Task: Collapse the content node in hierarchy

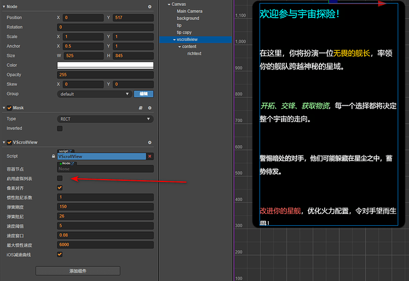Action: (x=180, y=47)
